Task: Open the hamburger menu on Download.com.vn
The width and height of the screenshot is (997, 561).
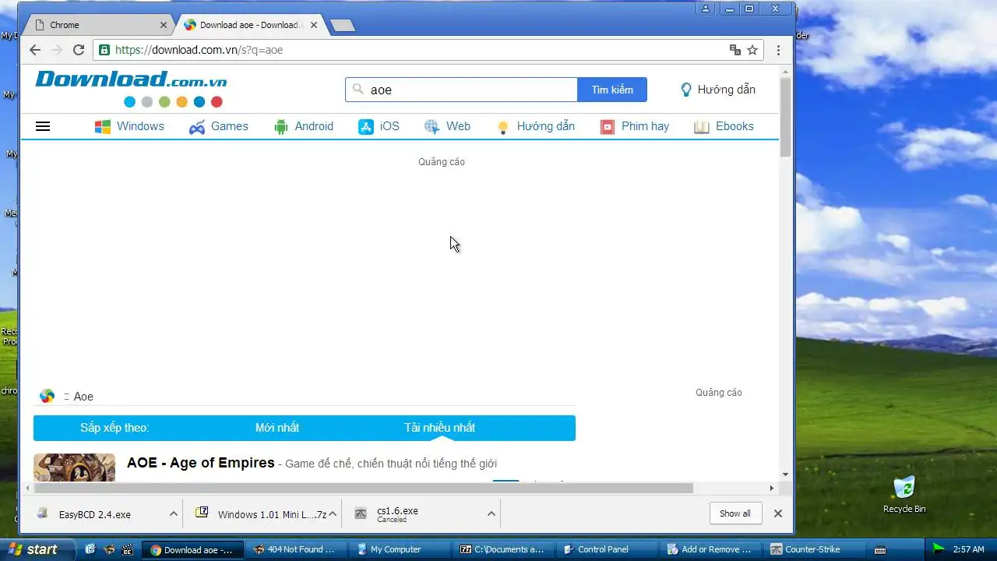Action: [x=43, y=126]
